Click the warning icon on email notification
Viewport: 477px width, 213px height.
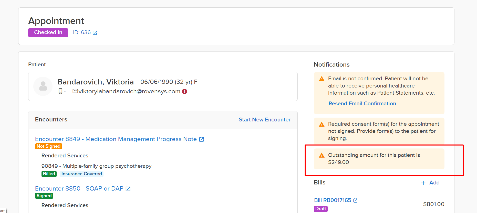(322, 79)
